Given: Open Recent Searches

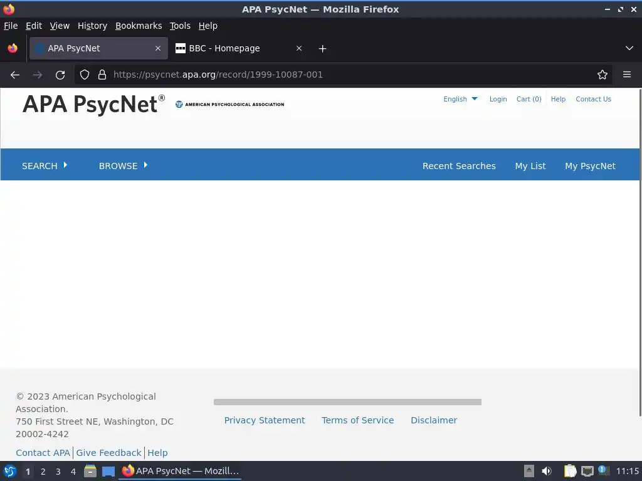Looking at the screenshot, I should pos(459,165).
